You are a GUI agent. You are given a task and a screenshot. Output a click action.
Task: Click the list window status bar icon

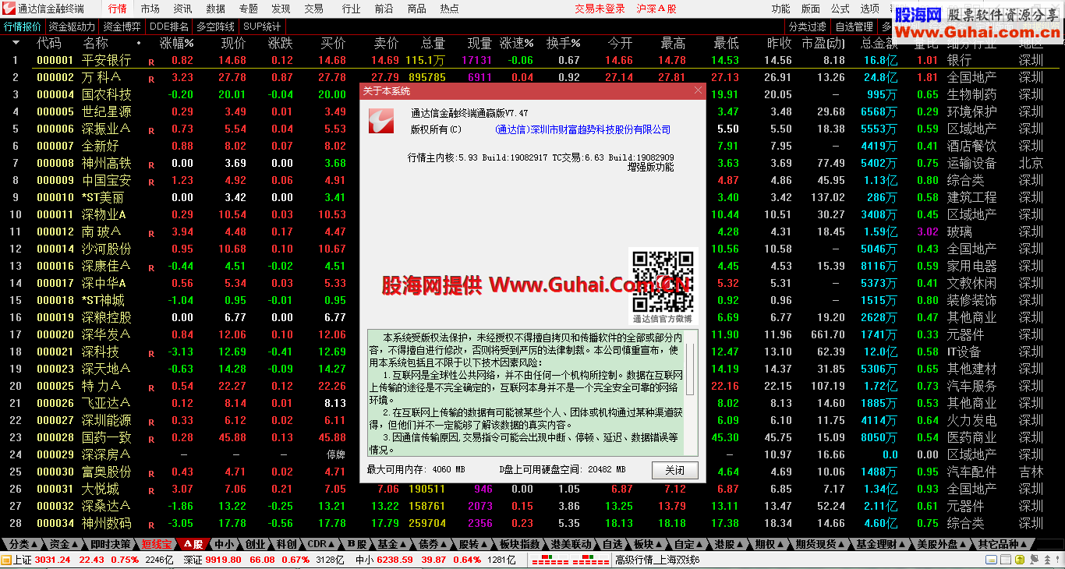click(1006, 560)
